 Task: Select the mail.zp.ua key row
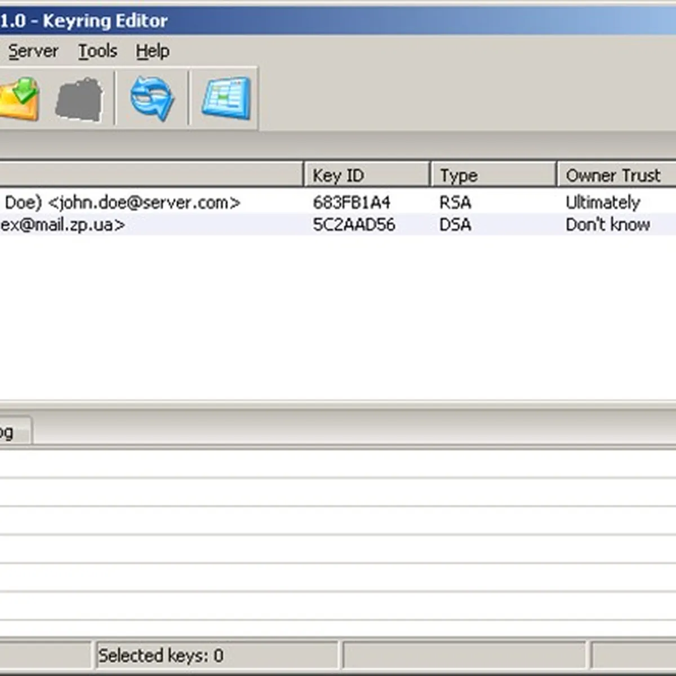[338, 225]
